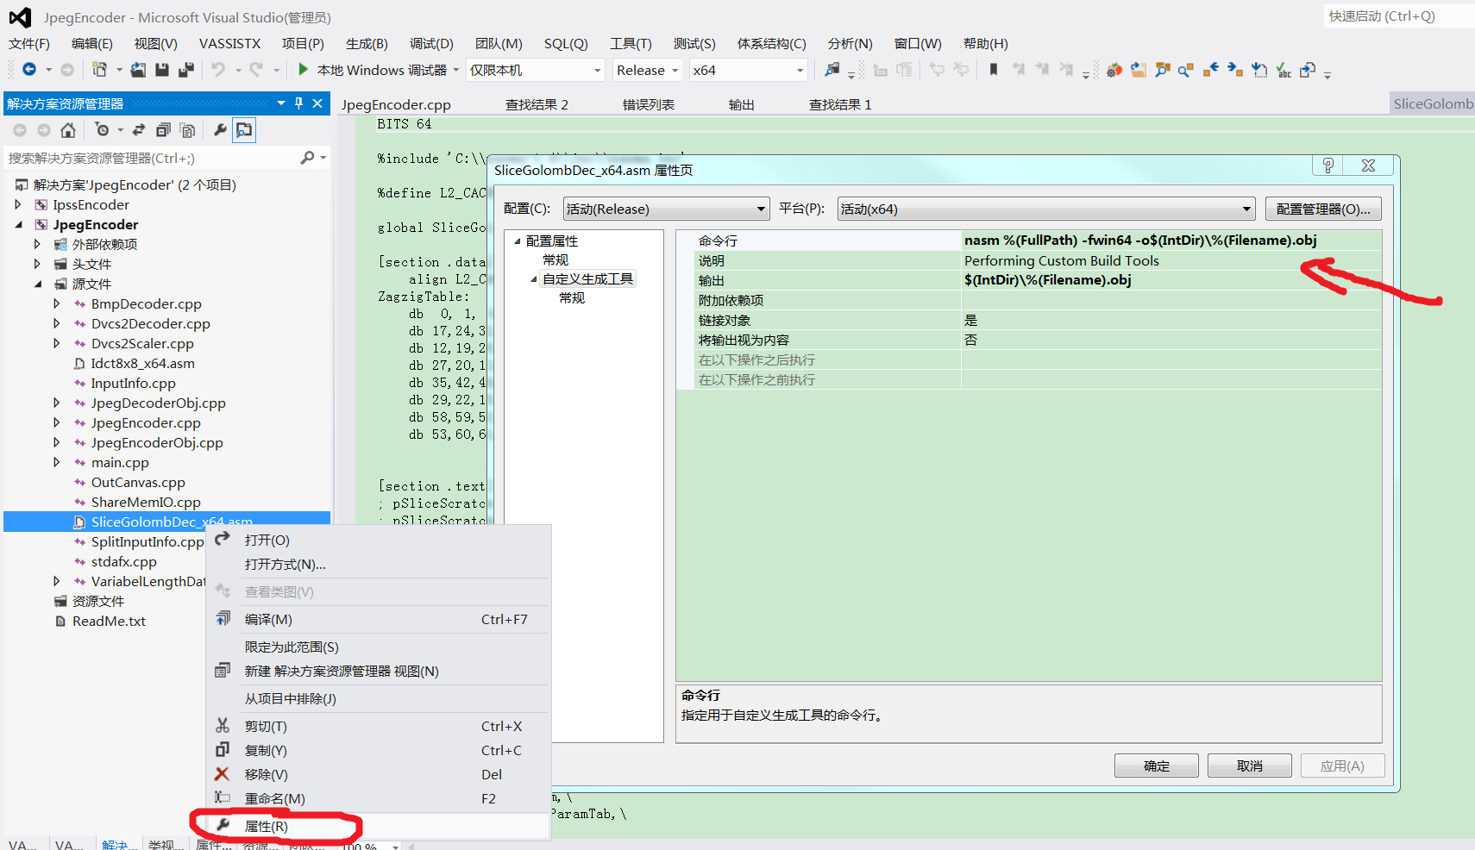This screenshot has width=1475, height=850.
Task: Select ReadMe.txt in Solution Explorer
Action: 109,622
